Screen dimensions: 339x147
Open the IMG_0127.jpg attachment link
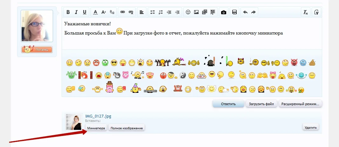98,116
